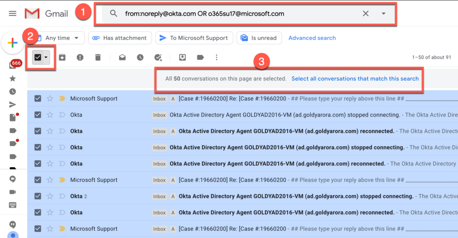Click the Meet chat bubble camera icon
Screen dimensions: 458x238
point(12,179)
